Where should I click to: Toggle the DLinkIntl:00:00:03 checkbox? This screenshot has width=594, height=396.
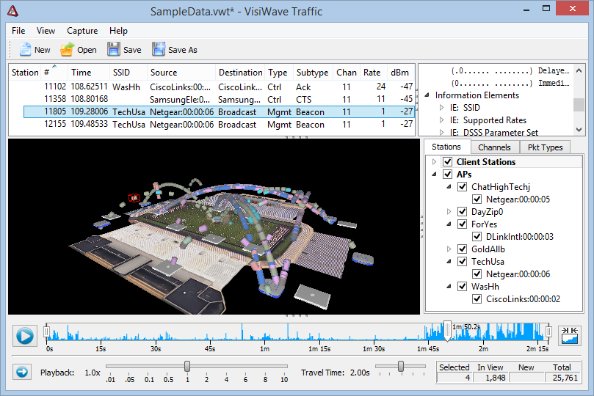click(477, 237)
